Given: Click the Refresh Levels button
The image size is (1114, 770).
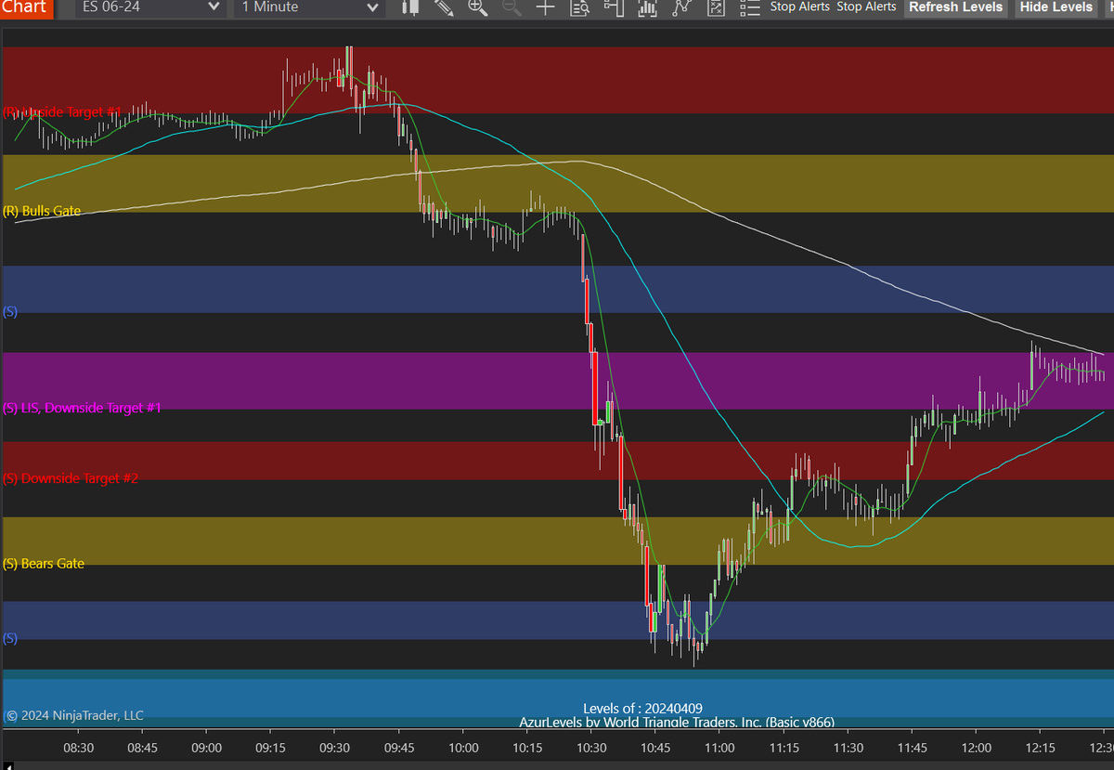Looking at the screenshot, I should (956, 7).
